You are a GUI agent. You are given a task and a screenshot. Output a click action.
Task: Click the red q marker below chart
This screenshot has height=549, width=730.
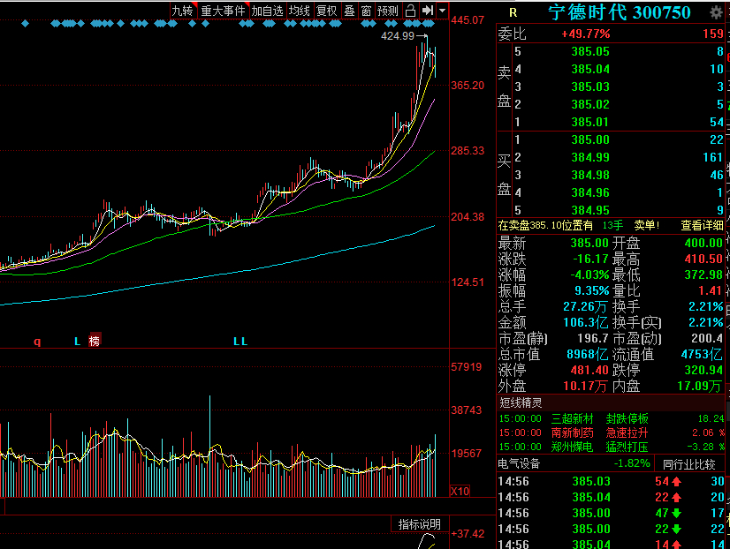[37, 342]
